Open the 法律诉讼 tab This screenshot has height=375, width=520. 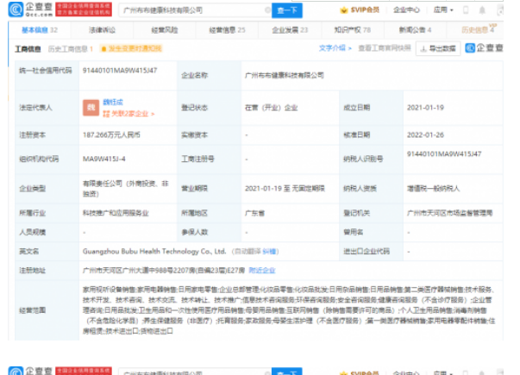(102, 30)
